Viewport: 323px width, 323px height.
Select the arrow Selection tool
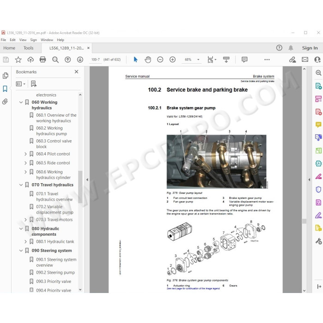[x=135, y=60]
